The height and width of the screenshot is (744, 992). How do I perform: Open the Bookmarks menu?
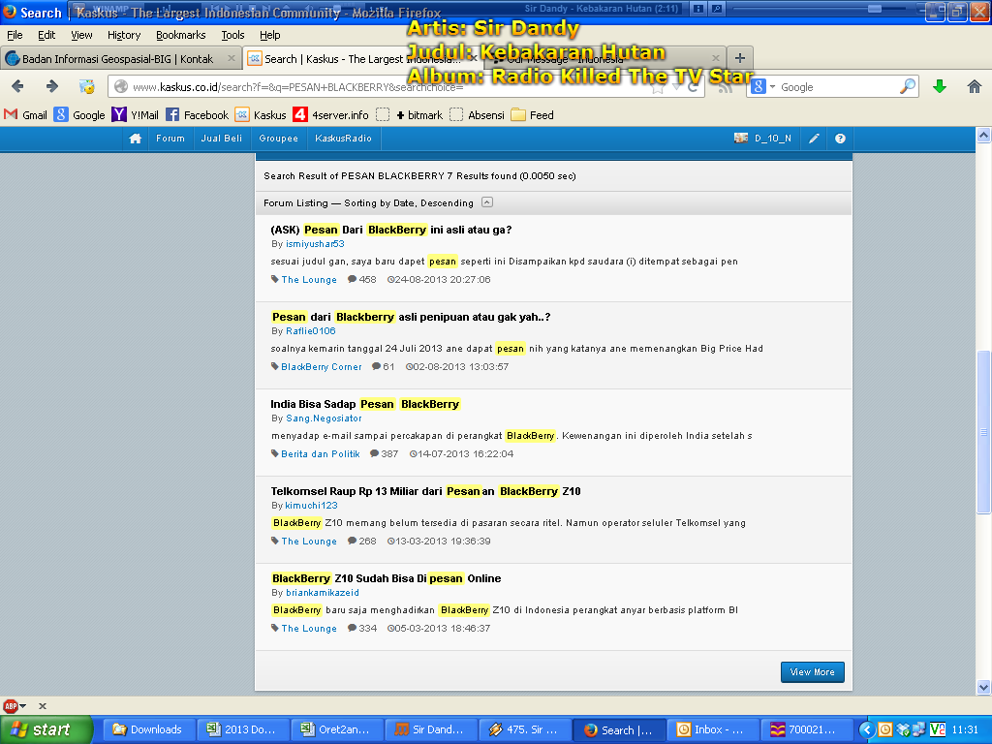pyautogui.click(x=181, y=35)
